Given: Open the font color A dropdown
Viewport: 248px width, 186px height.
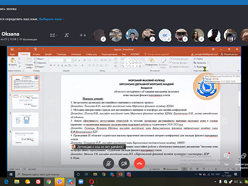Looking at the screenshot, I should [83, 65].
